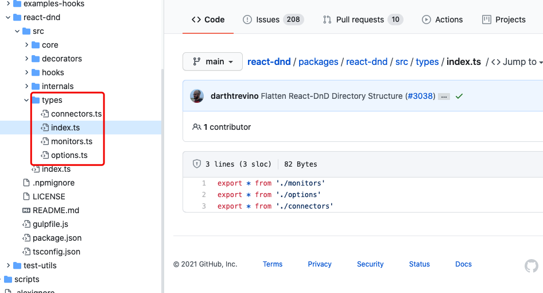Open connectors.ts in file tree
543x293 pixels.
[x=76, y=114]
